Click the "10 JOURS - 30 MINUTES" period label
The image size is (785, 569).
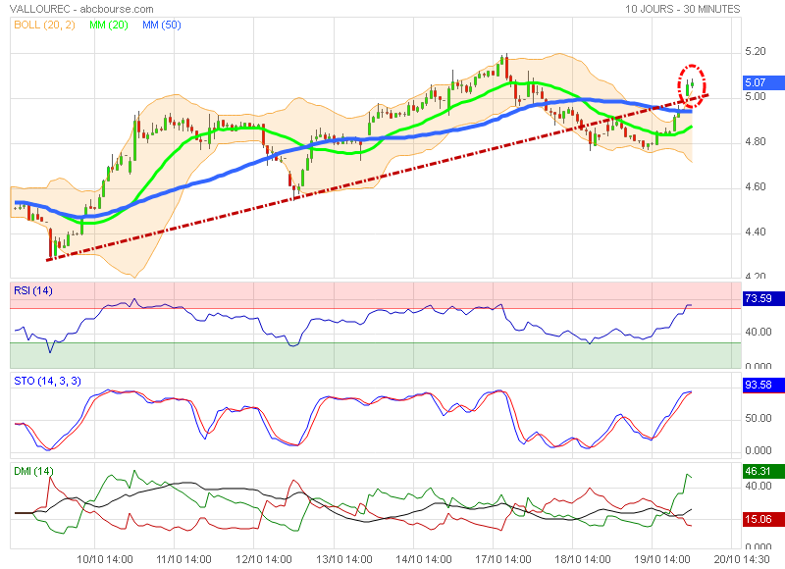[x=682, y=9]
